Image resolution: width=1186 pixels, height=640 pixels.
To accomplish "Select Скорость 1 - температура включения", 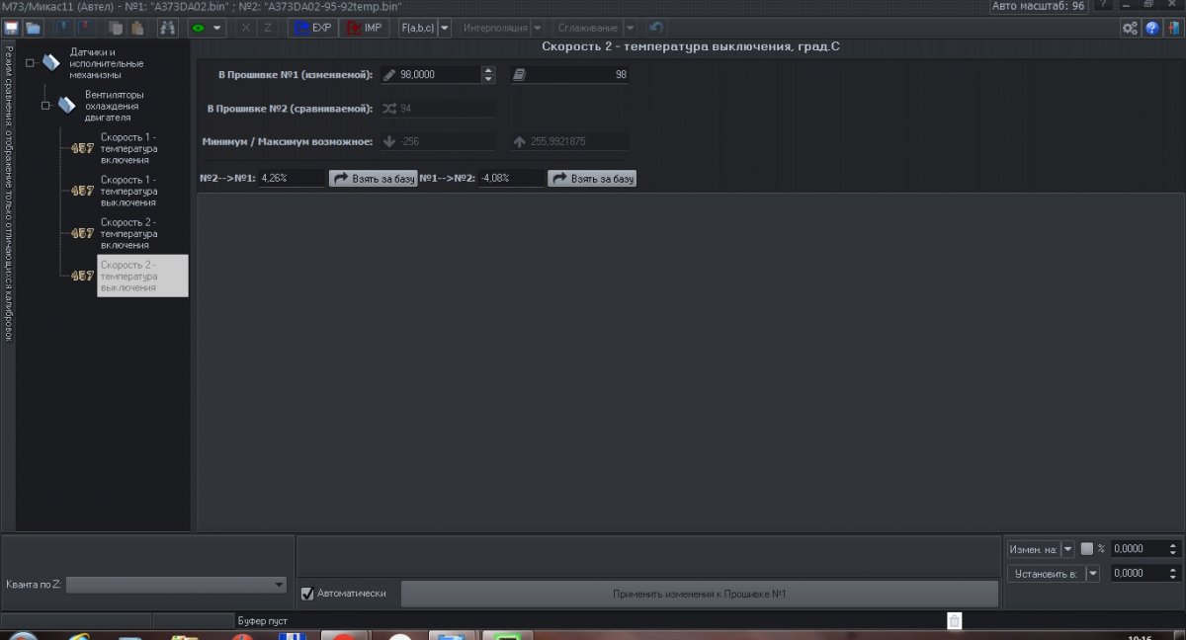I will [x=129, y=148].
